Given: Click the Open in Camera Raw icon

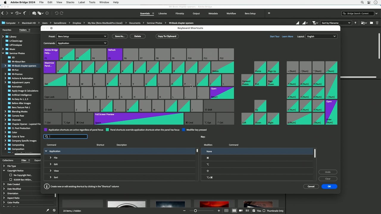Looking at the screenshot, I should 47,13.
